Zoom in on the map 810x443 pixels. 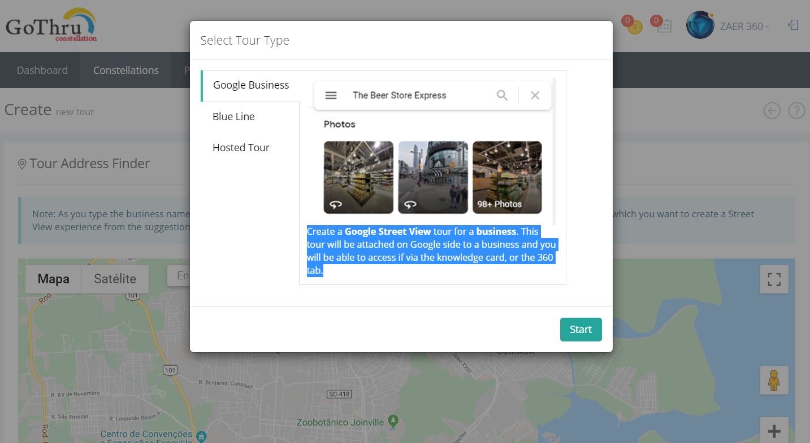point(774,432)
